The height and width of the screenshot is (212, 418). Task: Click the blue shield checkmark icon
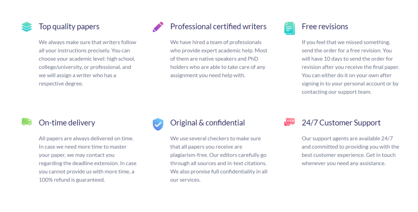158,125
